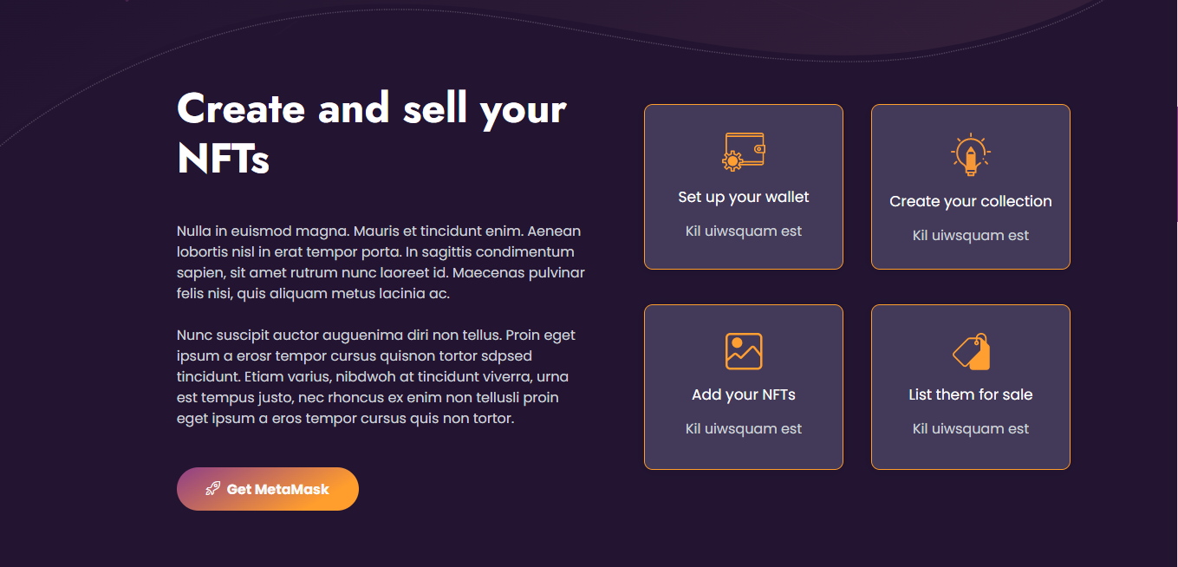Select the "Set up your wallet" title
Image resolution: width=1178 pixels, height=567 pixels.
[743, 197]
